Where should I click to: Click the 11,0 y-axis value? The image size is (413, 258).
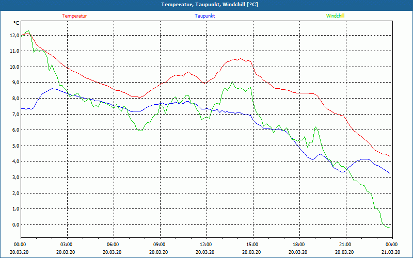pos(14,51)
